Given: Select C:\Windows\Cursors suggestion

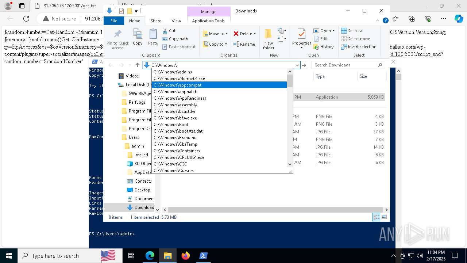Looking at the screenshot, I should tap(220, 171).
